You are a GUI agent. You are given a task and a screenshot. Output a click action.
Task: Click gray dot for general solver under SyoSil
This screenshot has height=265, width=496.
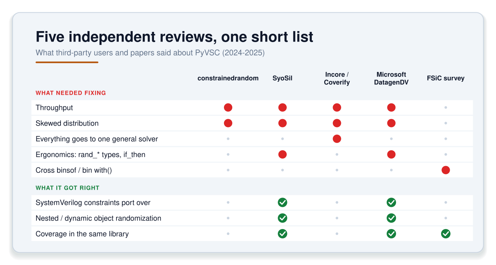point(283,139)
